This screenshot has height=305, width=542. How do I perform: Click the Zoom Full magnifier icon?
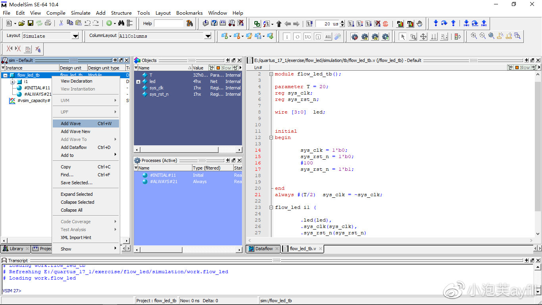pos(491,36)
